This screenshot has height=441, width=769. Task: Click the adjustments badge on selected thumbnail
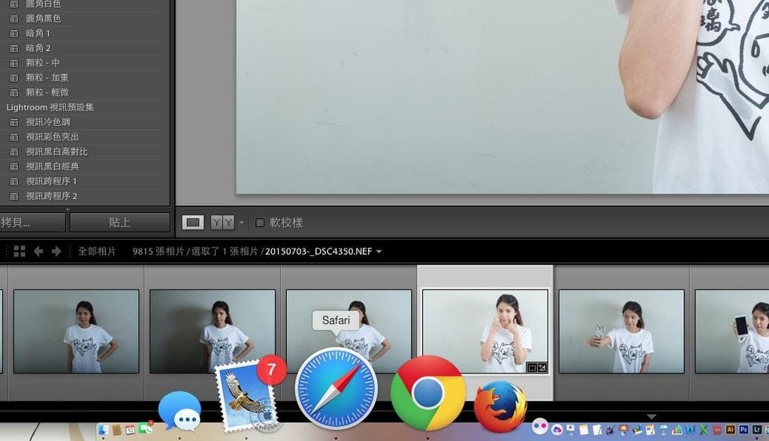click(x=542, y=367)
